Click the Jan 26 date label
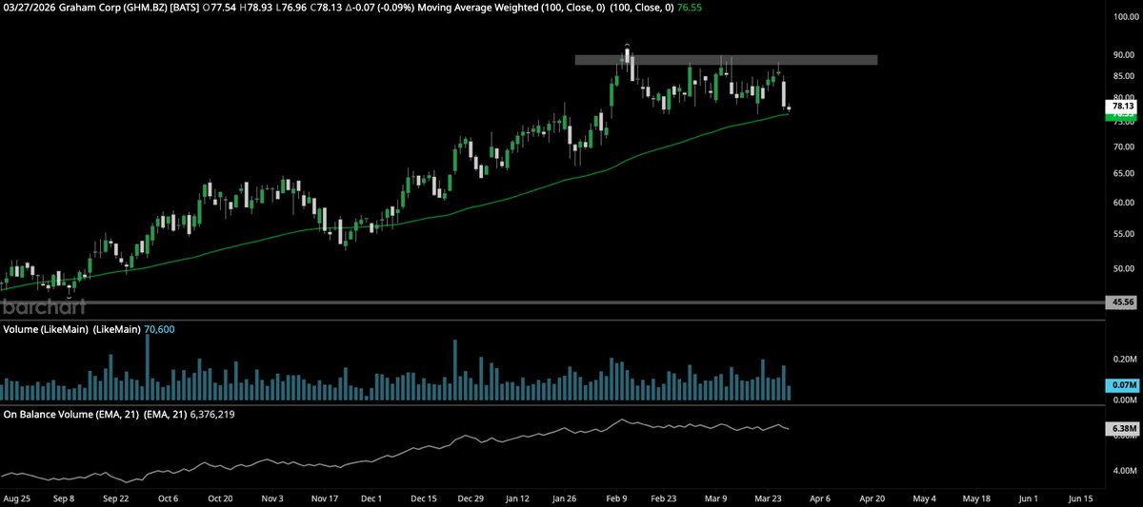The width and height of the screenshot is (1143, 507). point(567,497)
